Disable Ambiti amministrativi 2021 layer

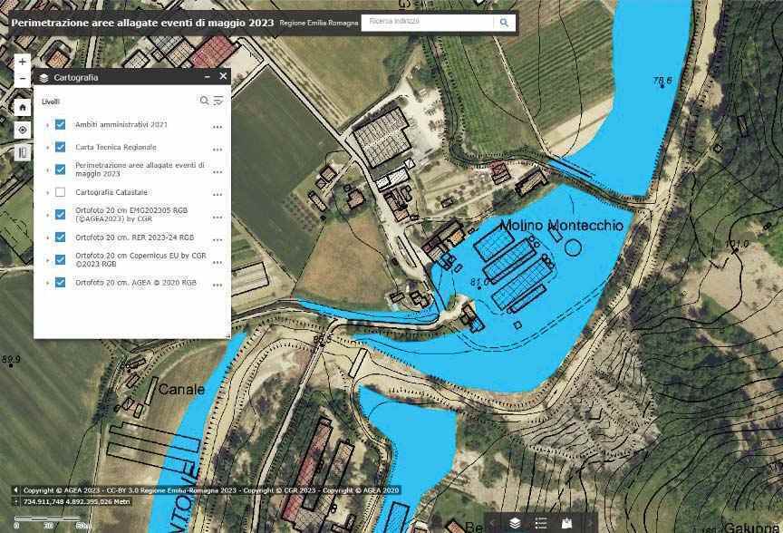coord(60,124)
